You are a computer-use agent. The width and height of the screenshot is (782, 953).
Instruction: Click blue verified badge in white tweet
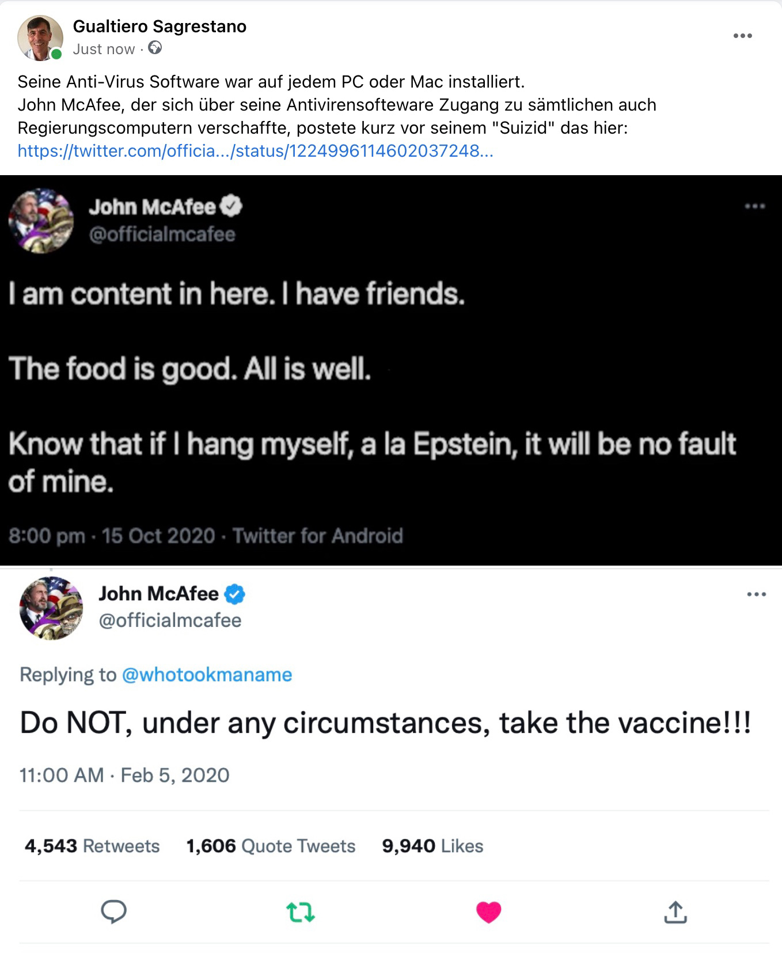234,594
